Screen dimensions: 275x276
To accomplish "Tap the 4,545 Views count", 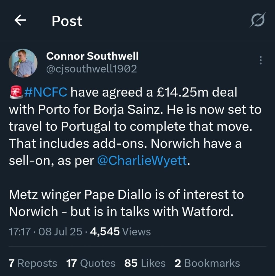I will click(121, 232).
